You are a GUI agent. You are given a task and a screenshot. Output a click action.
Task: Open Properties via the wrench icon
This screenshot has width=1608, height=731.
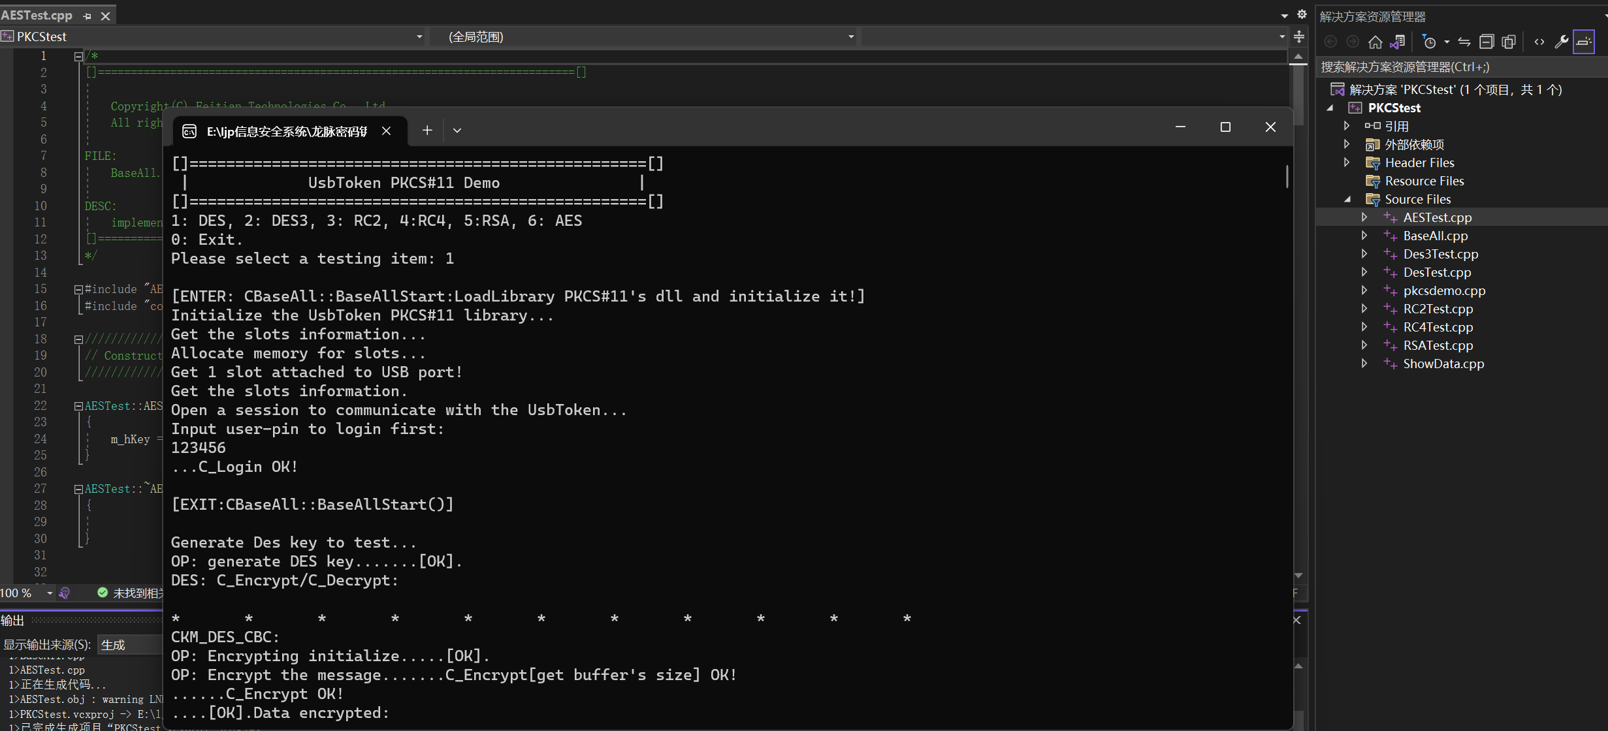[x=1562, y=42]
